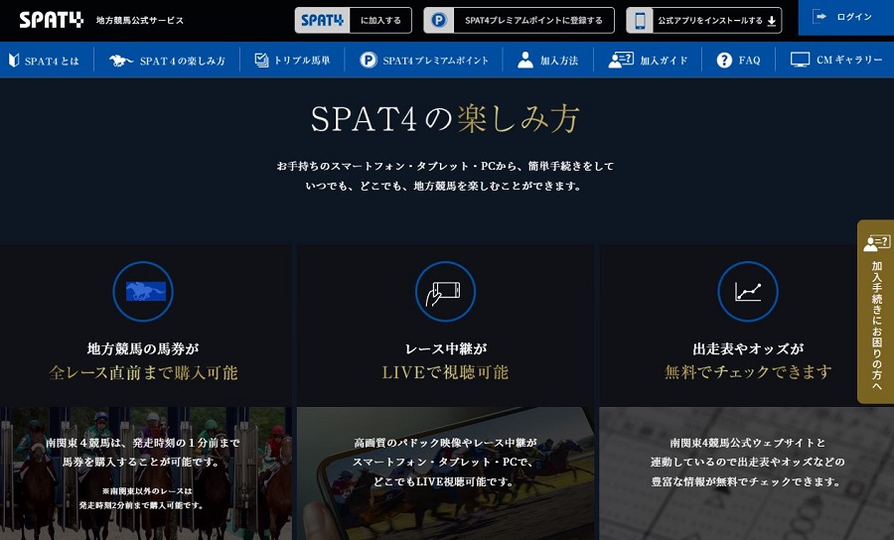Viewport: 894px width, 540px height.
Task: Open the 加入ガイド menu item
Action: [x=648, y=60]
